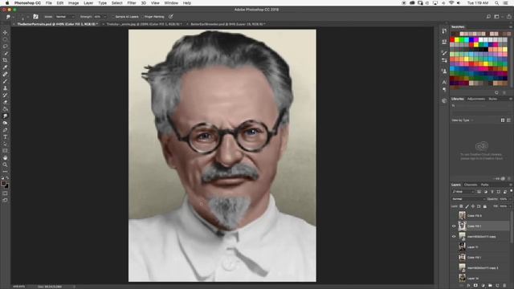The width and height of the screenshot is (514, 289).
Task: Toggle visibility of selected Color Fill 1 layer
Action: pos(454,226)
